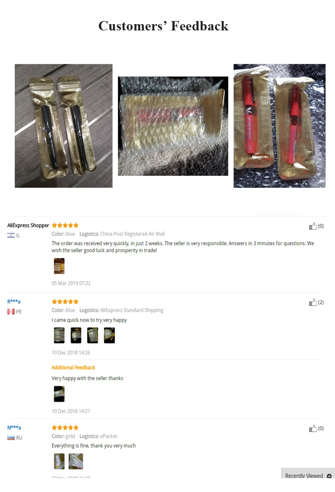Open second photo thumbnail in N***a's review
Viewport: 335px width, 492px height.
(x=76, y=461)
